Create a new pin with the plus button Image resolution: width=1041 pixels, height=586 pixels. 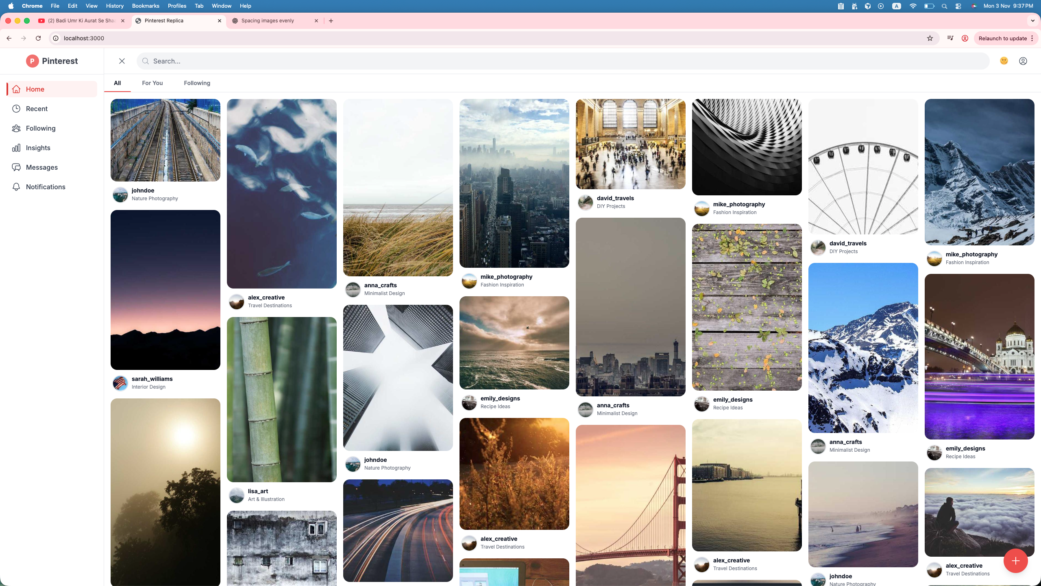(1015, 561)
